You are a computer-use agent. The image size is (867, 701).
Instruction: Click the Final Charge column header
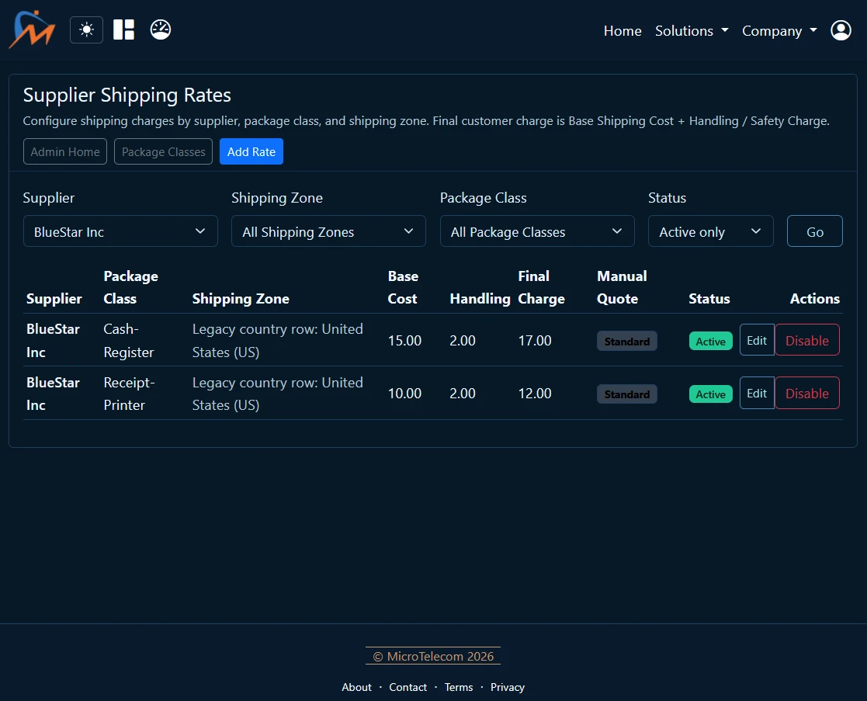pos(541,287)
